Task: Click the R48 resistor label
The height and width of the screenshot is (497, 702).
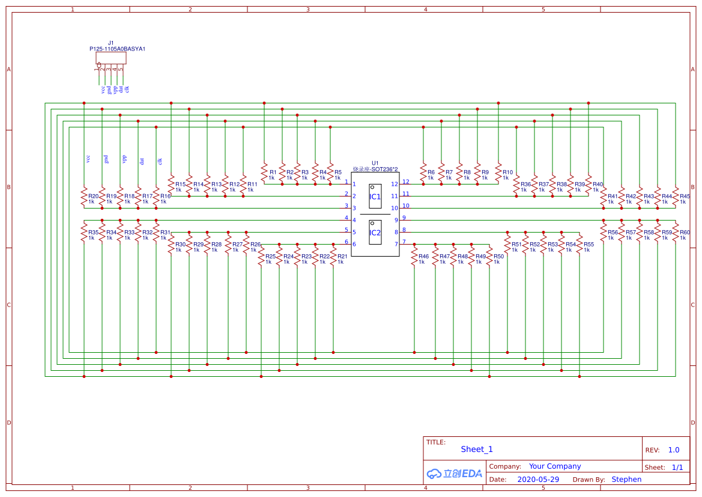Action: point(462,257)
